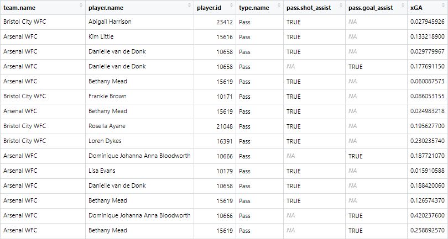Select Rosella Ayane row name
The height and width of the screenshot is (239, 448).
tap(107, 126)
